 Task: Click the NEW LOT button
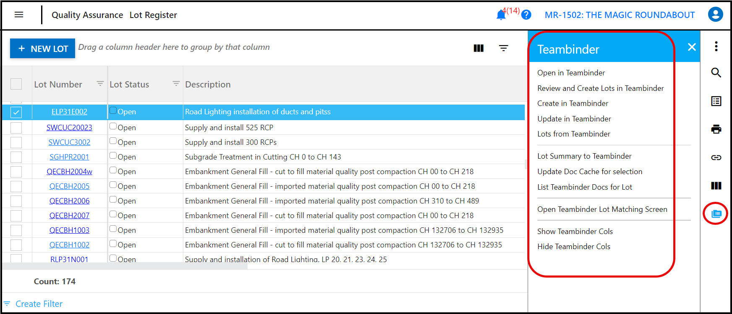(x=42, y=49)
